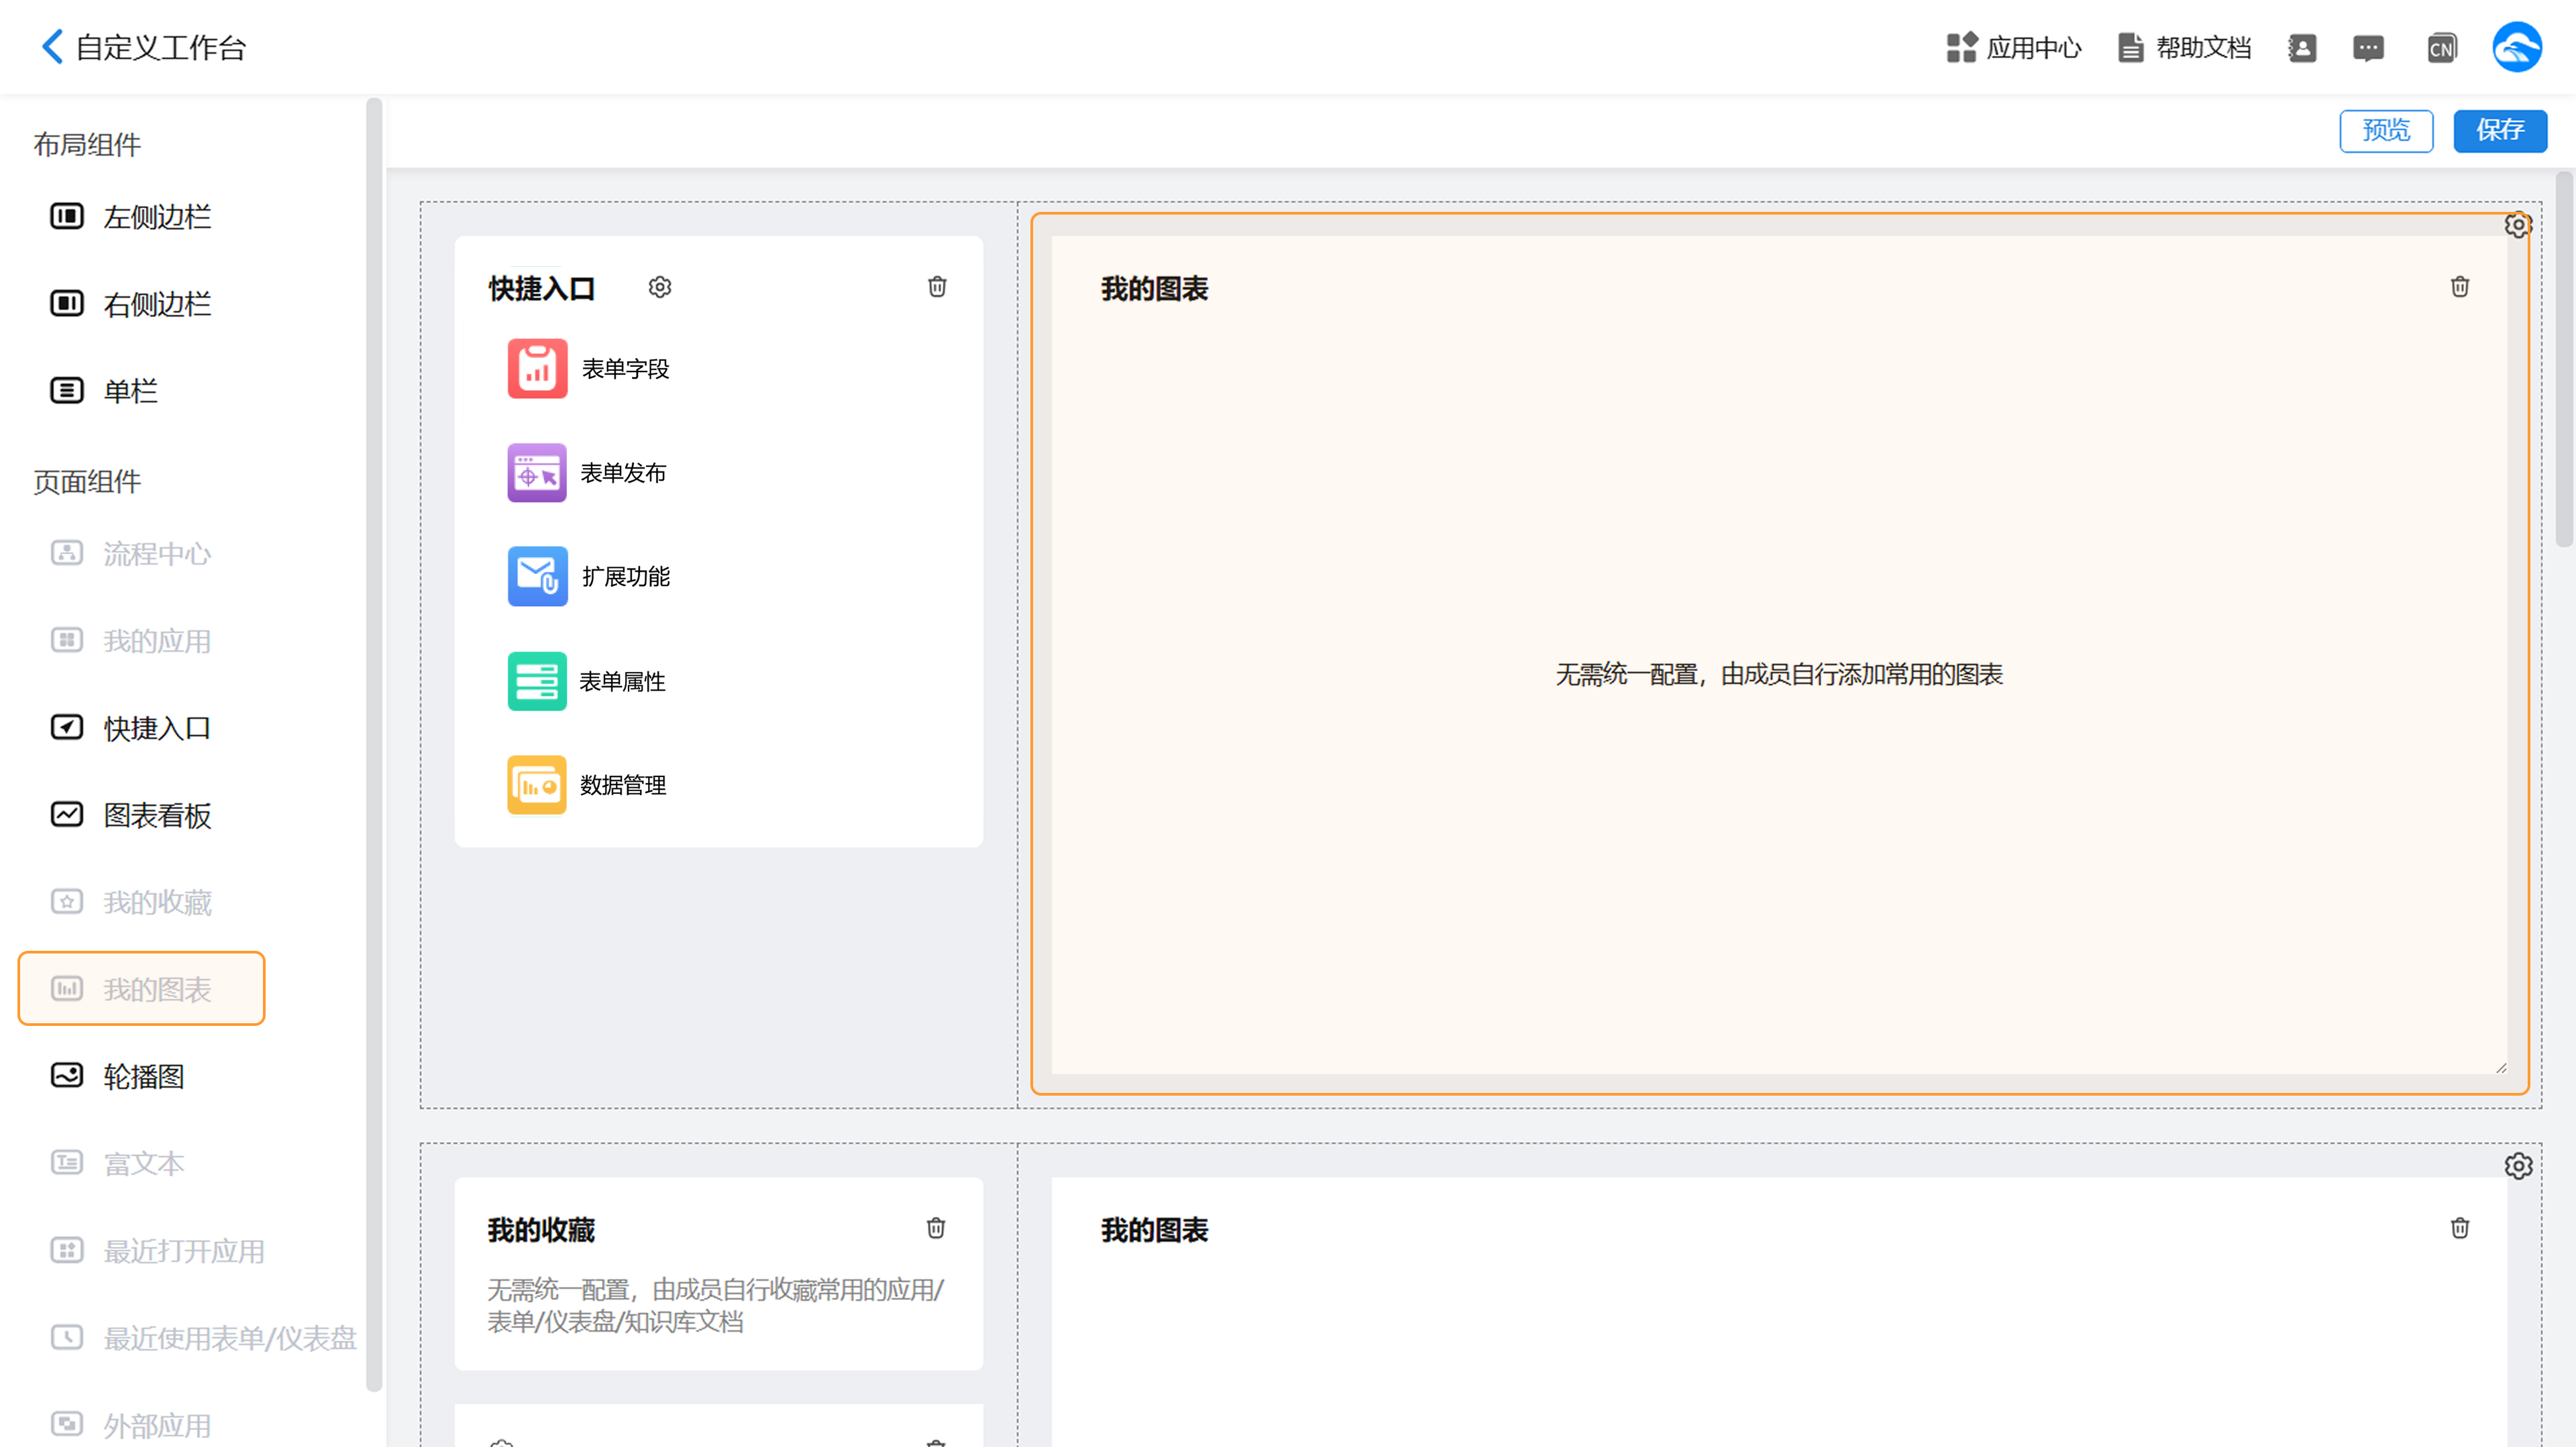Open the 表单字段 shortcut
The image size is (2576, 1447).
point(589,369)
